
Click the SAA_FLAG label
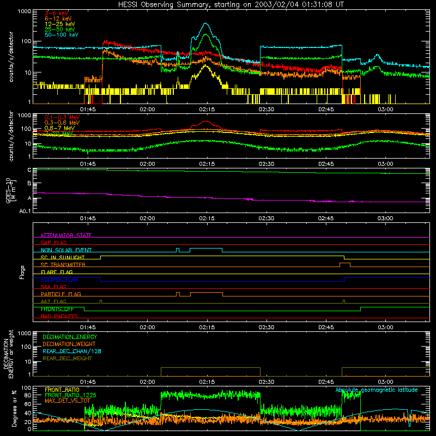pyautogui.click(x=53, y=287)
